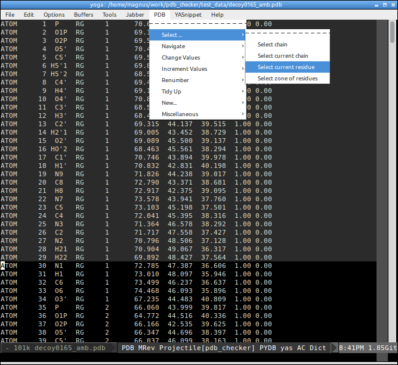
Task: Open the Edit menu
Action: 29,15
